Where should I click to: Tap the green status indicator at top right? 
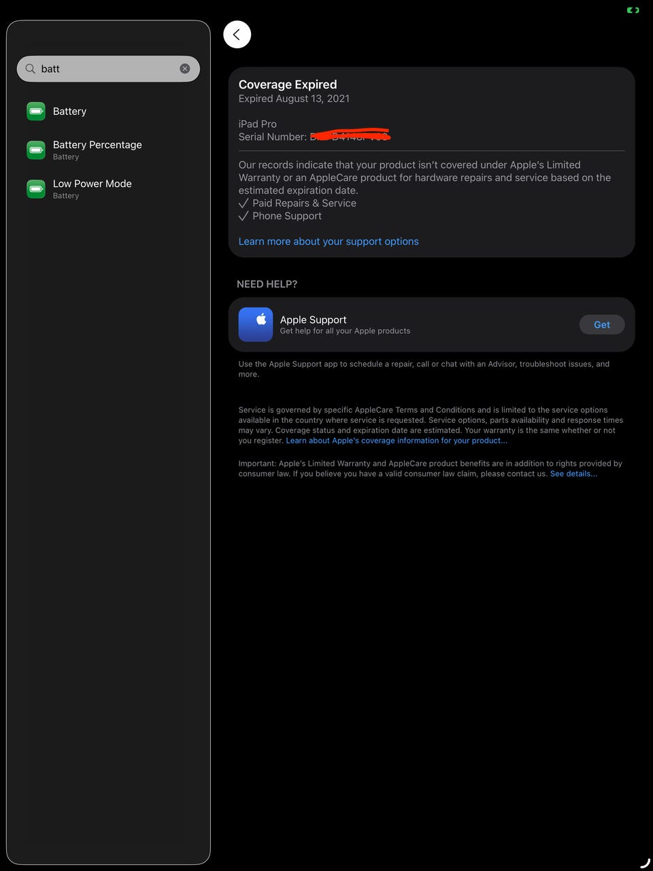pos(633,10)
